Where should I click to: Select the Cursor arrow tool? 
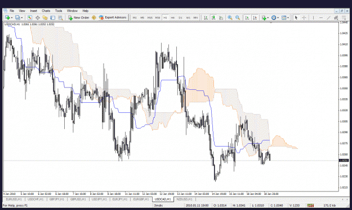point(296,17)
